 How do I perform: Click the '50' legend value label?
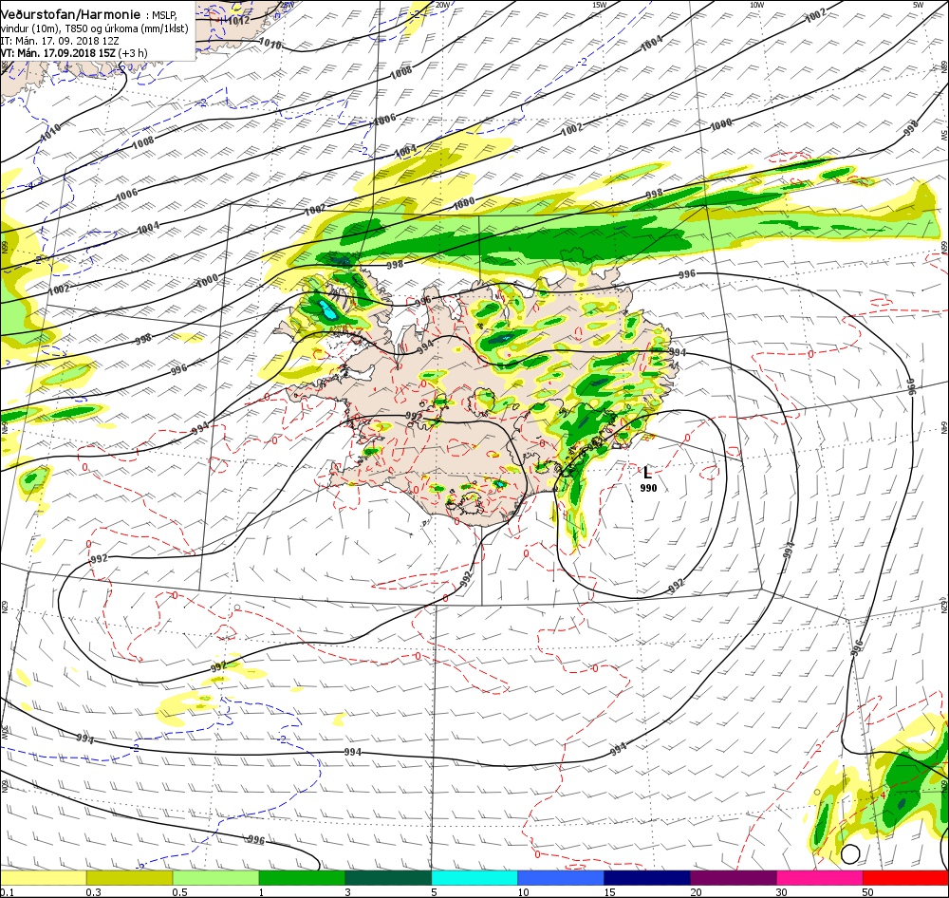[x=868, y=892]
